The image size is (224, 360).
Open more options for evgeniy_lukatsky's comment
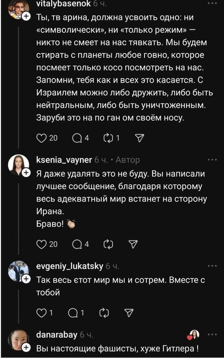pos(212,266)
